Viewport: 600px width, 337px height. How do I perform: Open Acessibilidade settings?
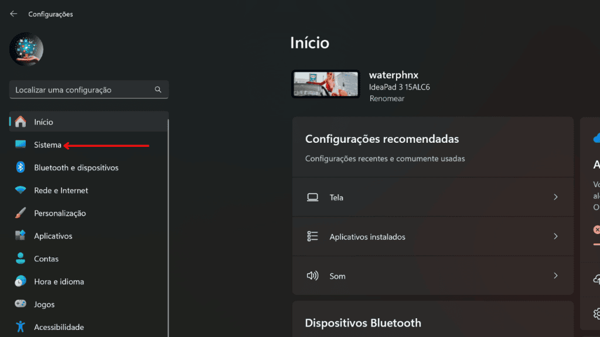point(20,326)
